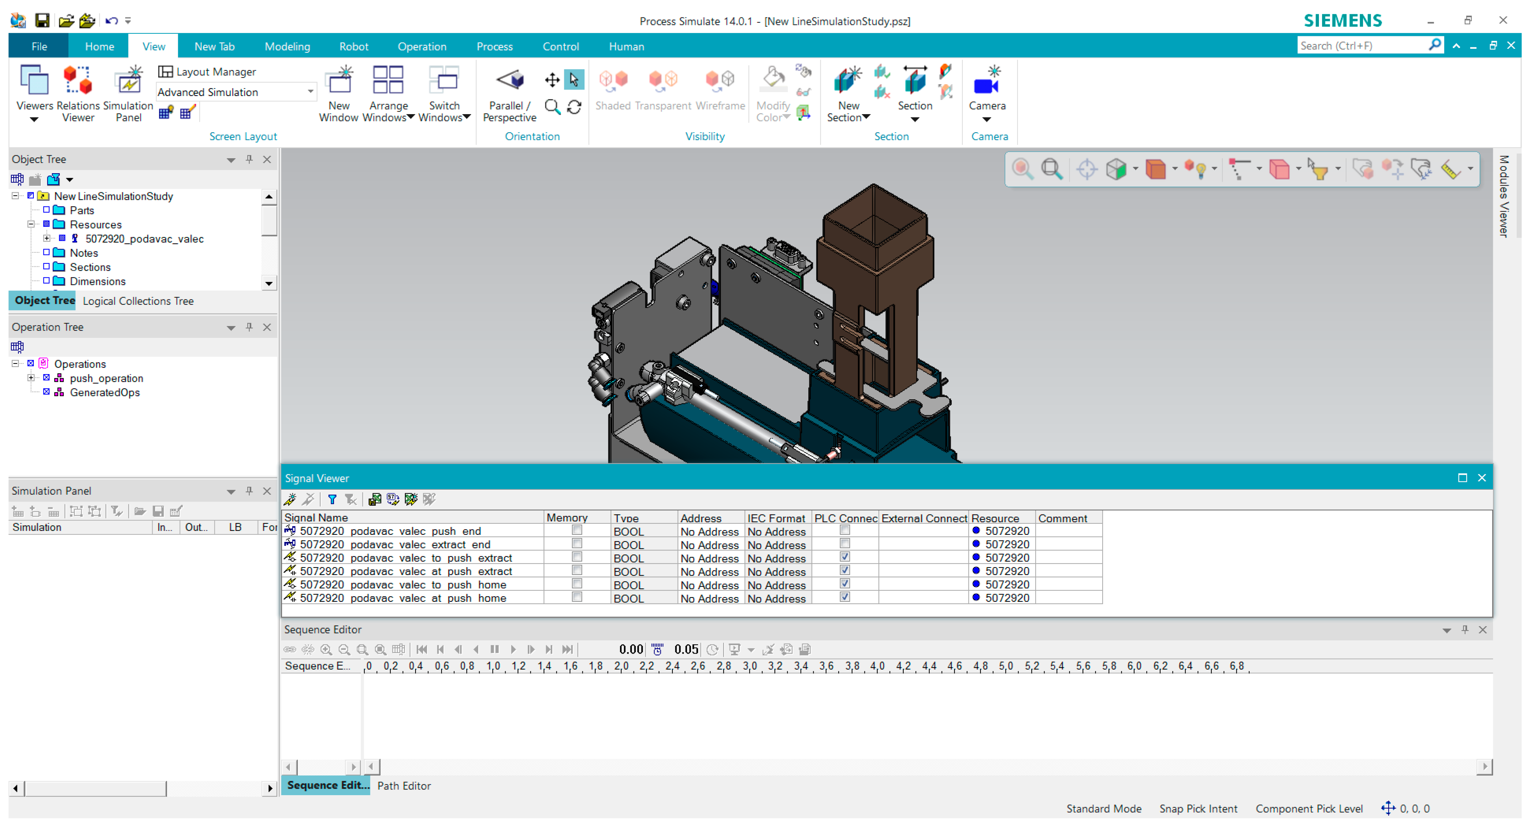Viewport: 1532px width, 825px height.
Task: Click the Search (Ctrl+F) input field
Action: pos(1362,46)
